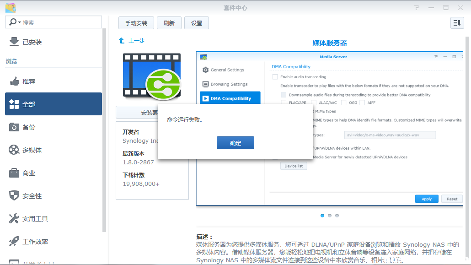Open the 实用工具 utilities category
This screenshot has width=471, height=265.
(54, 219)
